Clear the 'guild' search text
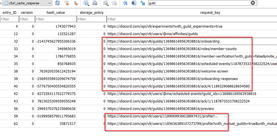 [x=253, y=3]
